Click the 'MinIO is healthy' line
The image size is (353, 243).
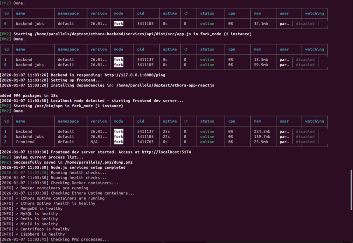29,224
